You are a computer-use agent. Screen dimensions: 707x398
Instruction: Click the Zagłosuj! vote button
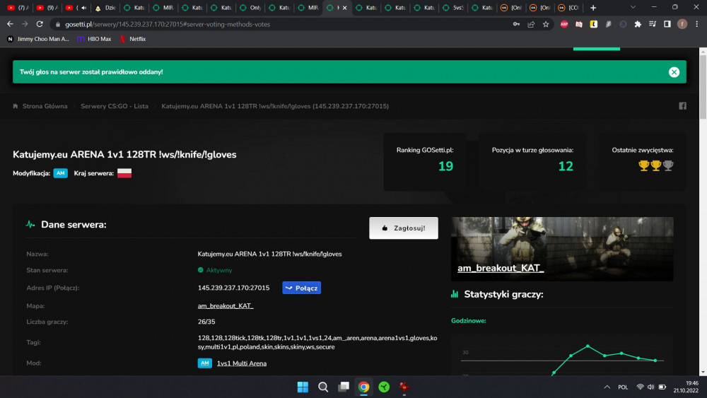pos(404,228)
